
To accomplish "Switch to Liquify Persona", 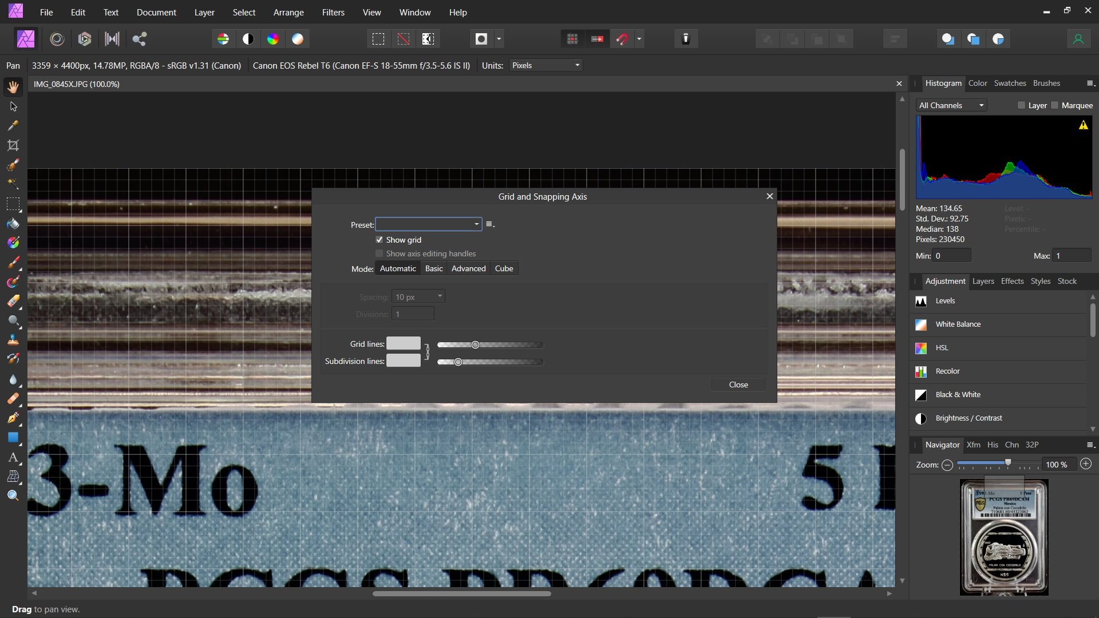I will pos(57,39).
